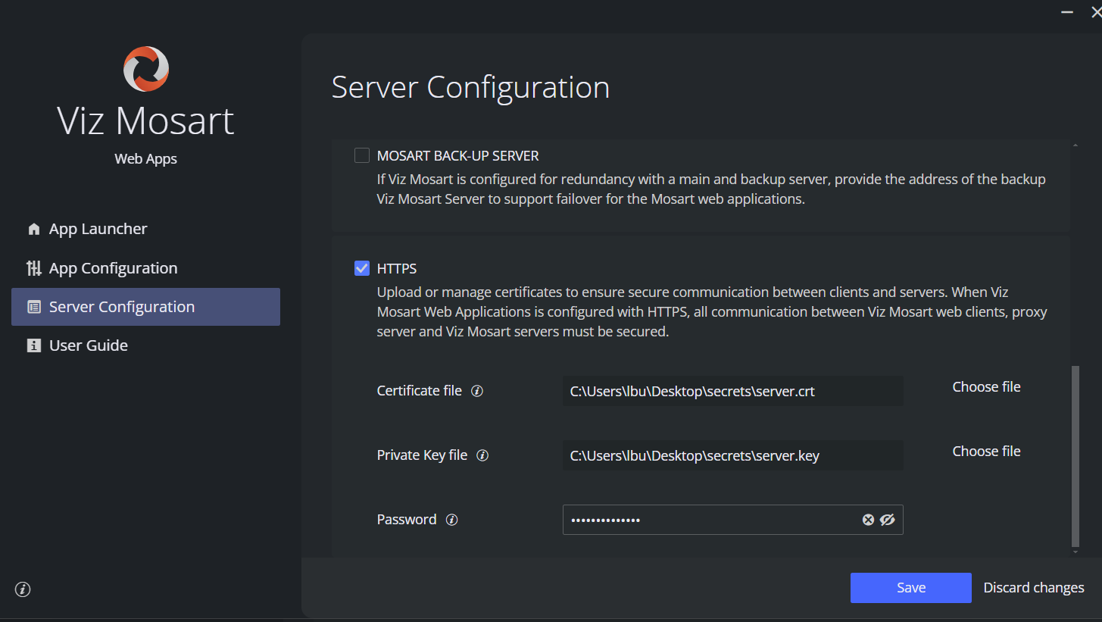Screen dimensions: 1102x622
Task: Click the Server Configuration list icon
Action: (33, 307)
